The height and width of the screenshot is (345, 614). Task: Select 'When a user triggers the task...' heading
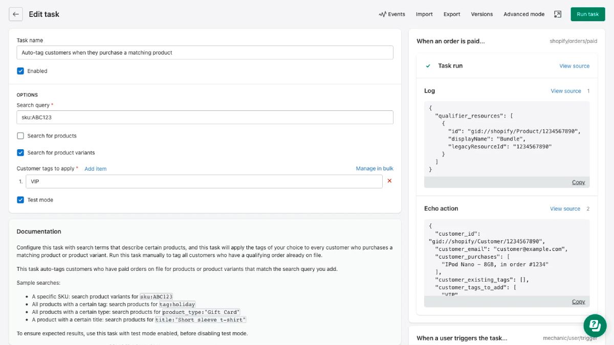pos(462,338)
